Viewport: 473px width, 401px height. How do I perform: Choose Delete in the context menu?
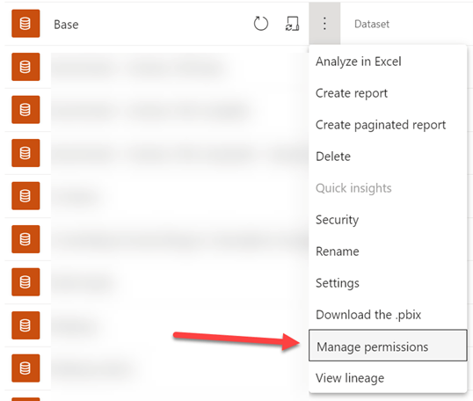(x=333, y=157)
